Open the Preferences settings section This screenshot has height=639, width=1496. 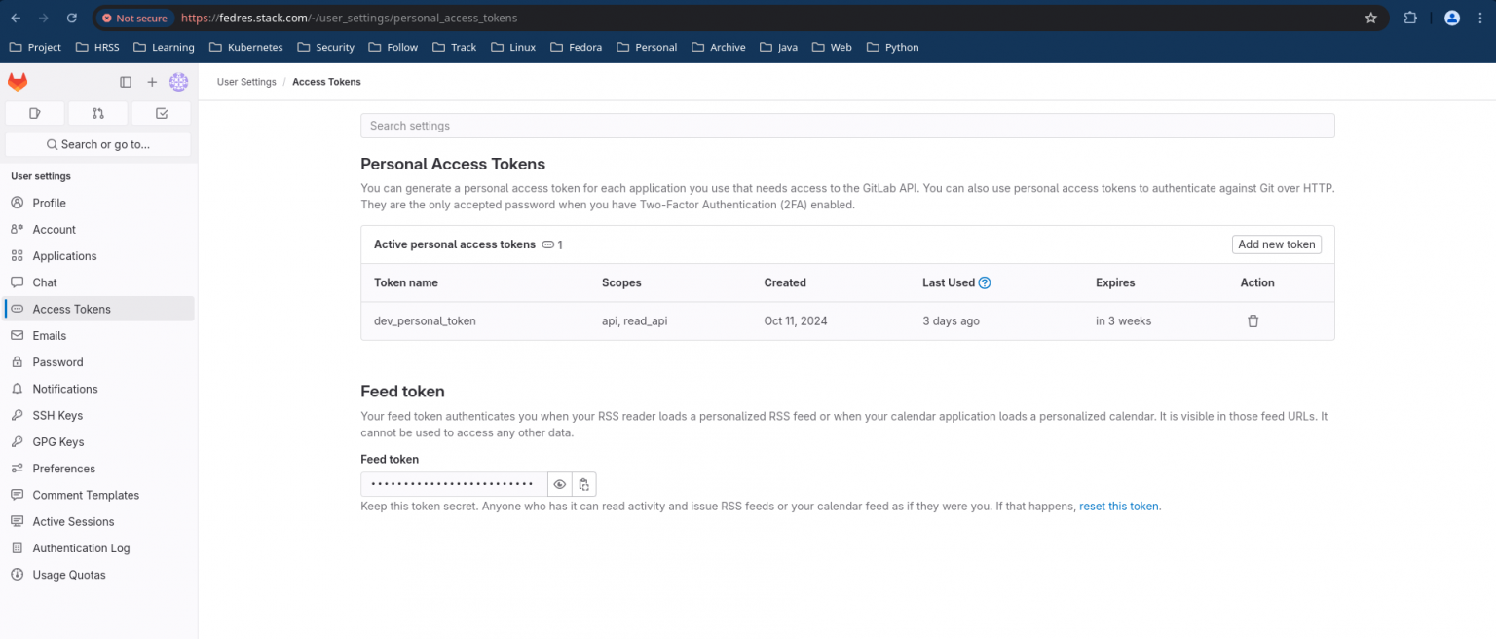pos(63,469)
